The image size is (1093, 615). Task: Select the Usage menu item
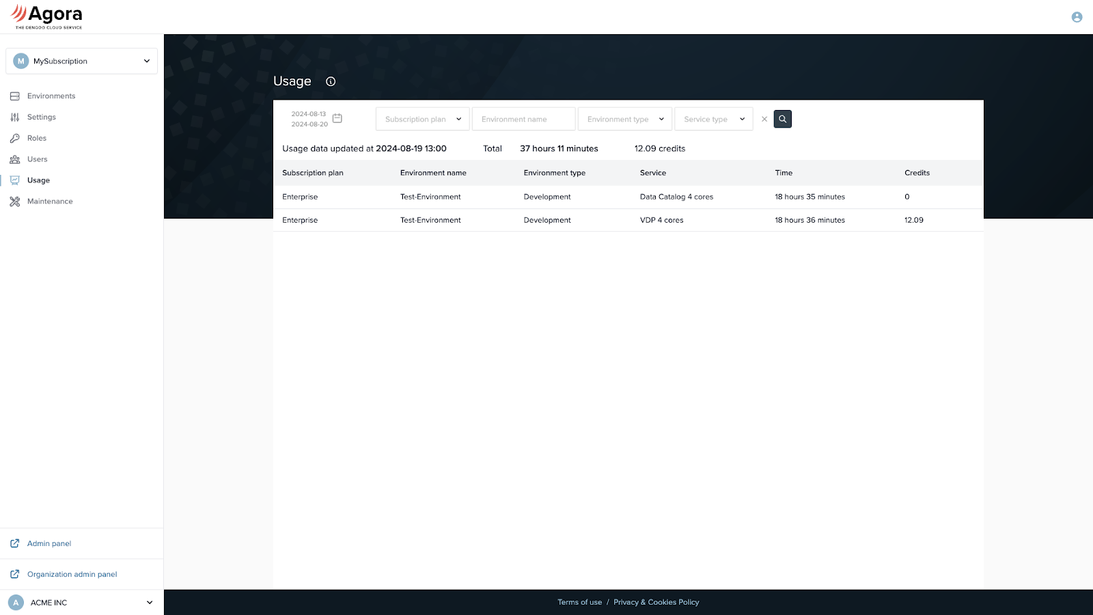[x=38, y=180]
